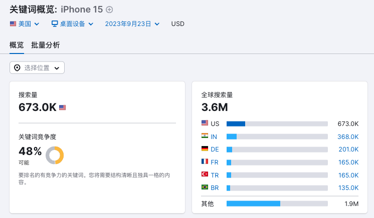Click the 48% keyword difficulty donut chart

point(55,155)
